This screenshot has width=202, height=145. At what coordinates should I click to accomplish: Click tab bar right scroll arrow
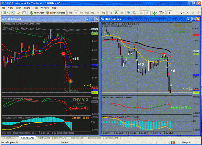200,138
